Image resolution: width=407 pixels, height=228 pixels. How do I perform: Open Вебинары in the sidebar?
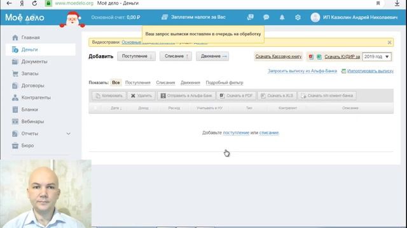pos(32,122)
